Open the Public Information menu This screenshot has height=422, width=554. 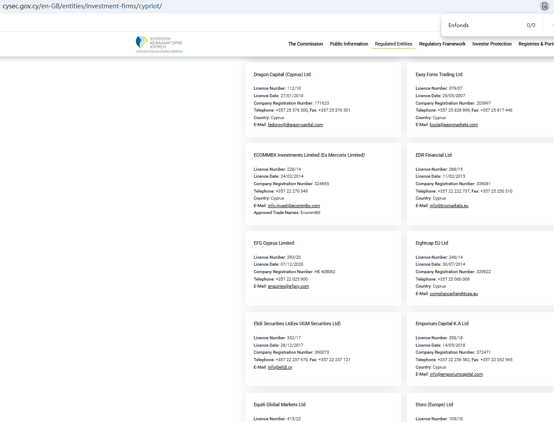349,44
